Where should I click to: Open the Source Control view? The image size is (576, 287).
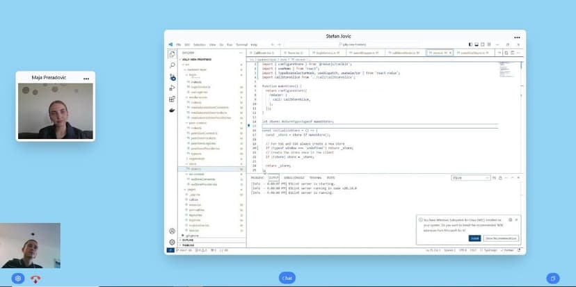[172, 76]
